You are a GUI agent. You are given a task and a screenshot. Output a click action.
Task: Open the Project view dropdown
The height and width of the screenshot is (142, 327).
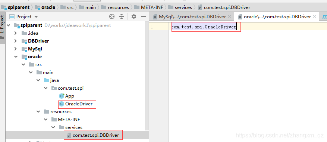click(36, 17)
